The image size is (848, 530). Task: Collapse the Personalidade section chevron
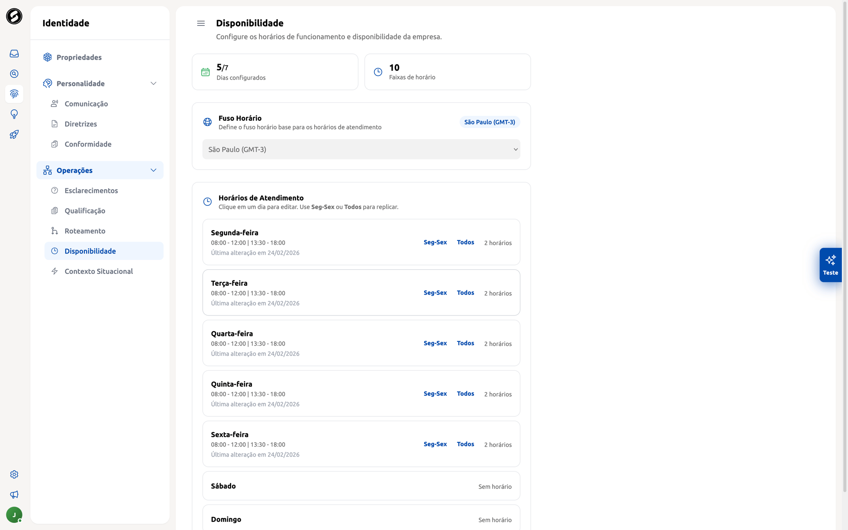pos(153,84)
